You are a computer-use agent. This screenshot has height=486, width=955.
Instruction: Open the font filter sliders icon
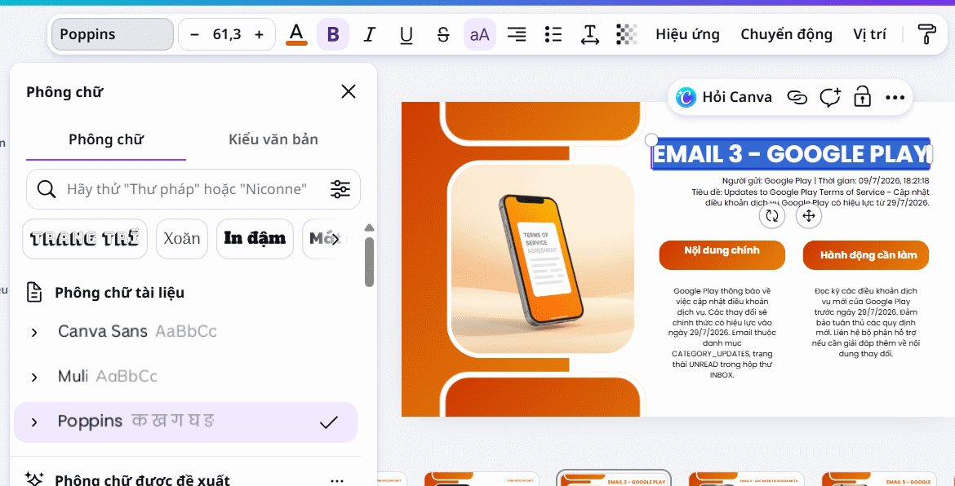click(340, 189)
